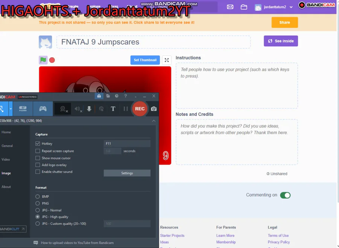Click the F11 hotkey field

coord(127,144)
